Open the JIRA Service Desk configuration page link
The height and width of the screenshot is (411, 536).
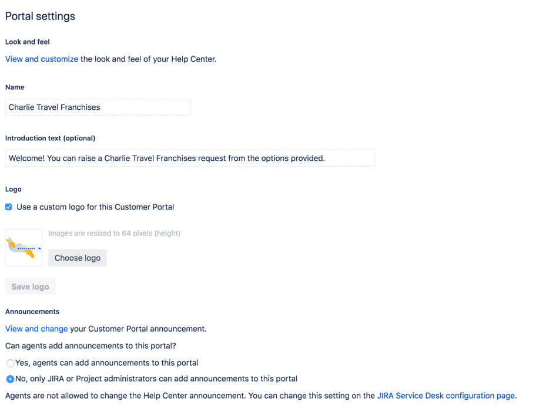pyautogui.click(x=445, y=396)
